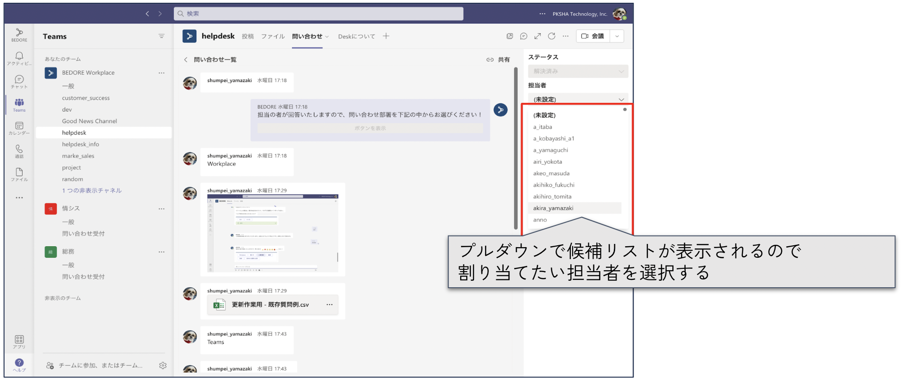Show 1つの非表示チャネル link
Viewport: 901px width, 379px height.
pyautogui.click(x=92, y=190)
